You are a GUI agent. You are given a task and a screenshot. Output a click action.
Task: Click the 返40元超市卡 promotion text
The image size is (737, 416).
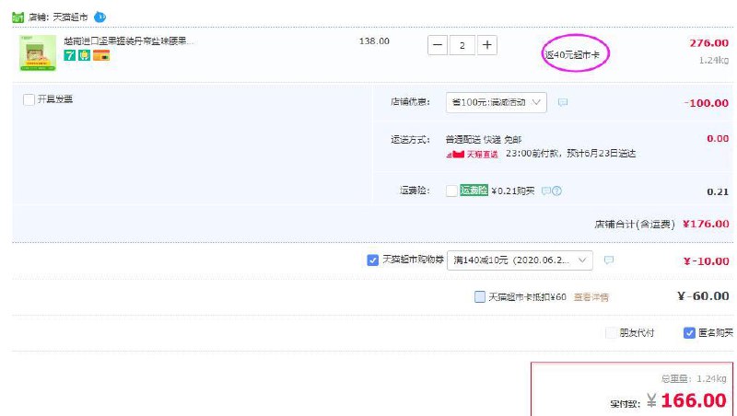572,55
